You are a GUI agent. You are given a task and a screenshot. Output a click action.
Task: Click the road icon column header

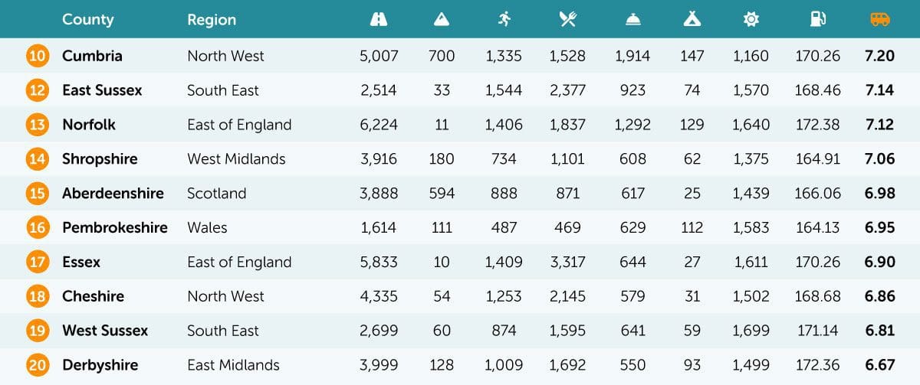click(378, 20)
